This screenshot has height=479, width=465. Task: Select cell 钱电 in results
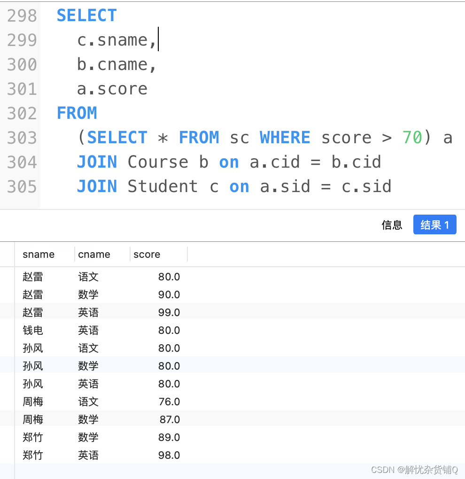click(x=33, y=330)
